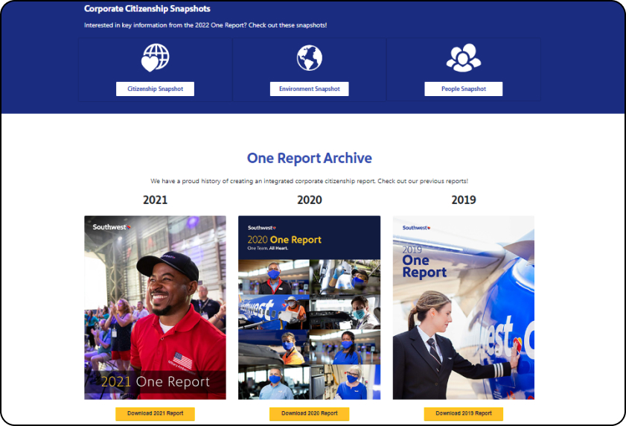Open the People Snapshot button
Image resolution: width=626 pixels, height=426 pixels.
click(464, 89)
